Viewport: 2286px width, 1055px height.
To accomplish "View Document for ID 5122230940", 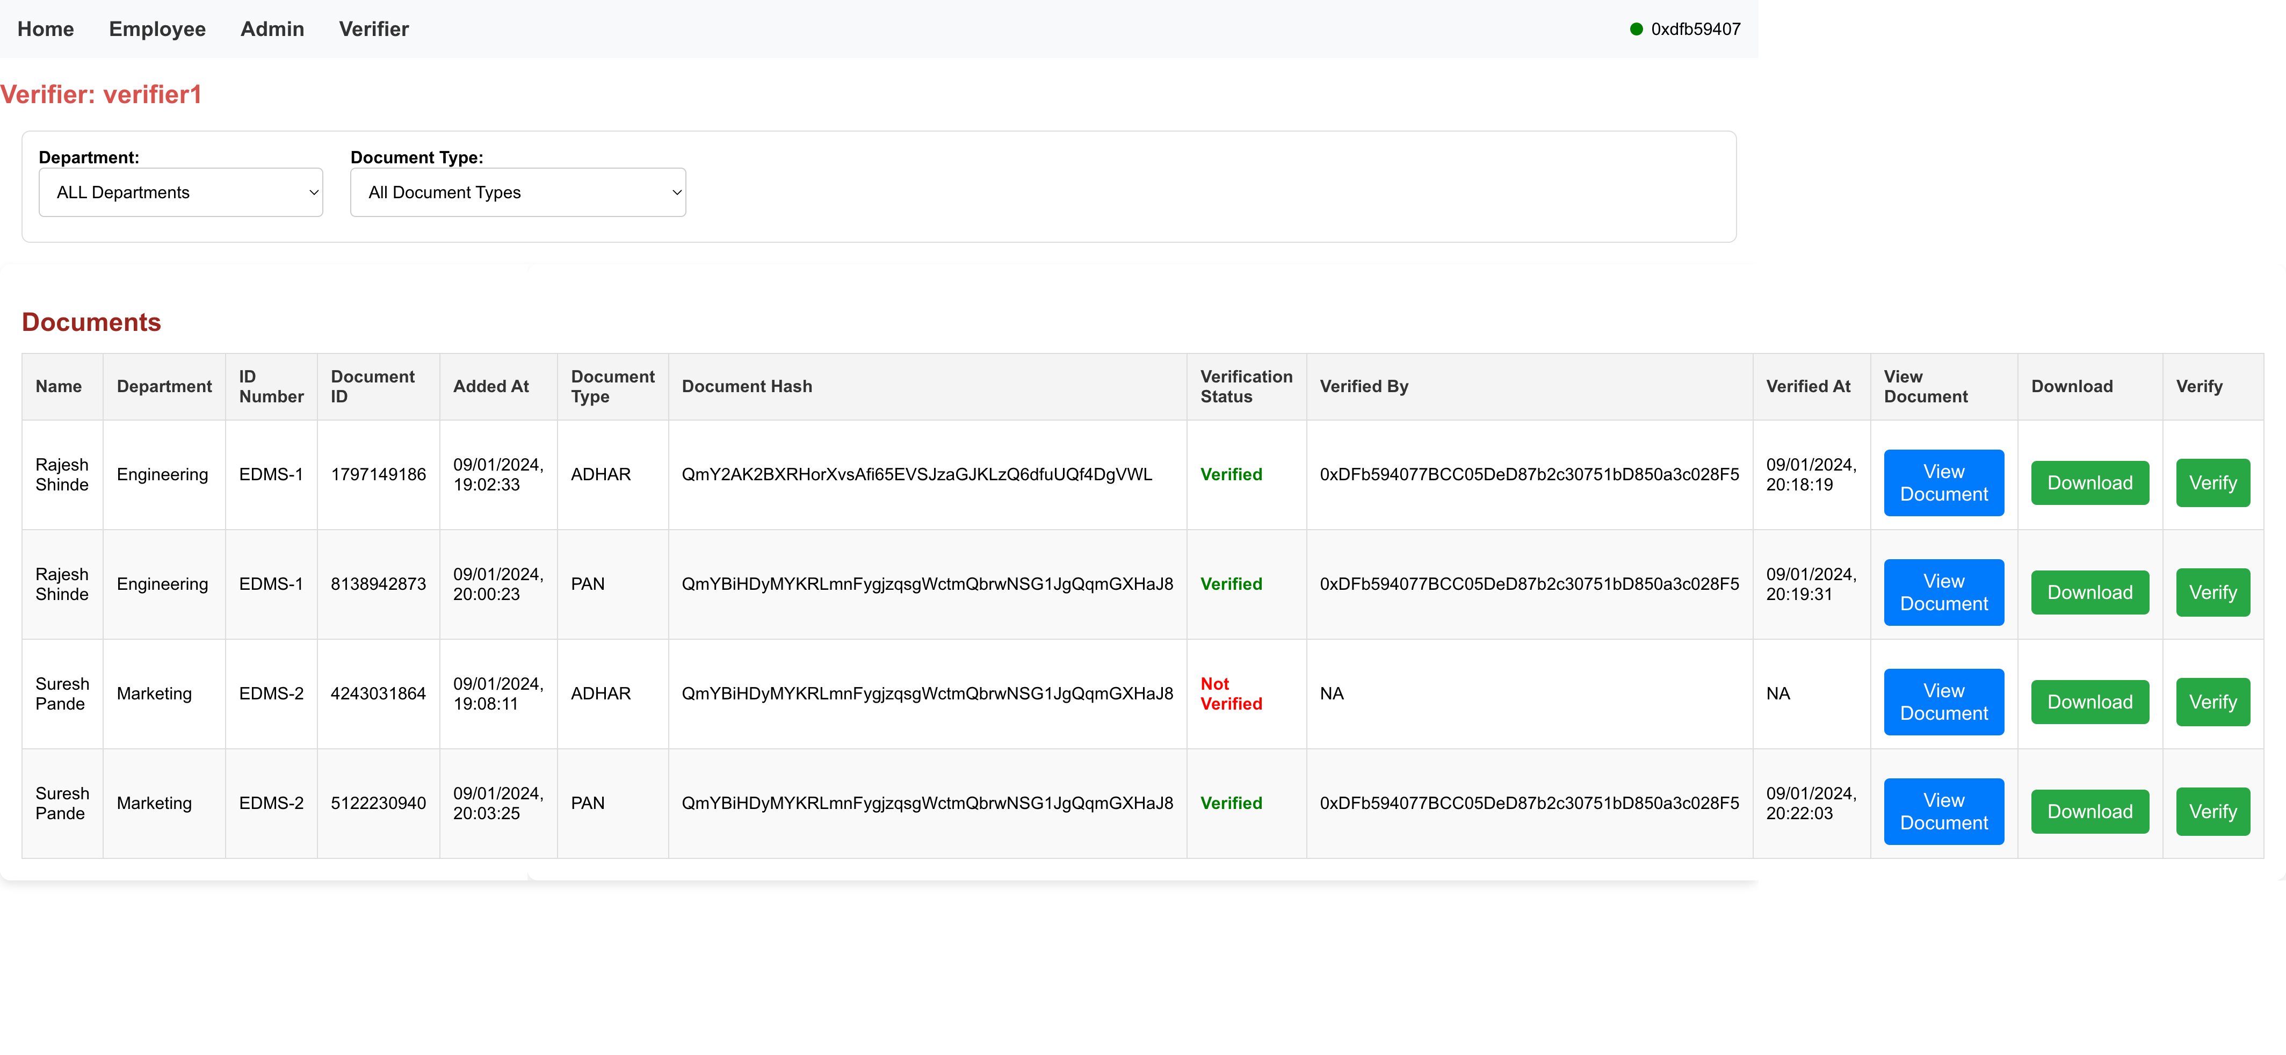I will 1943,811.
